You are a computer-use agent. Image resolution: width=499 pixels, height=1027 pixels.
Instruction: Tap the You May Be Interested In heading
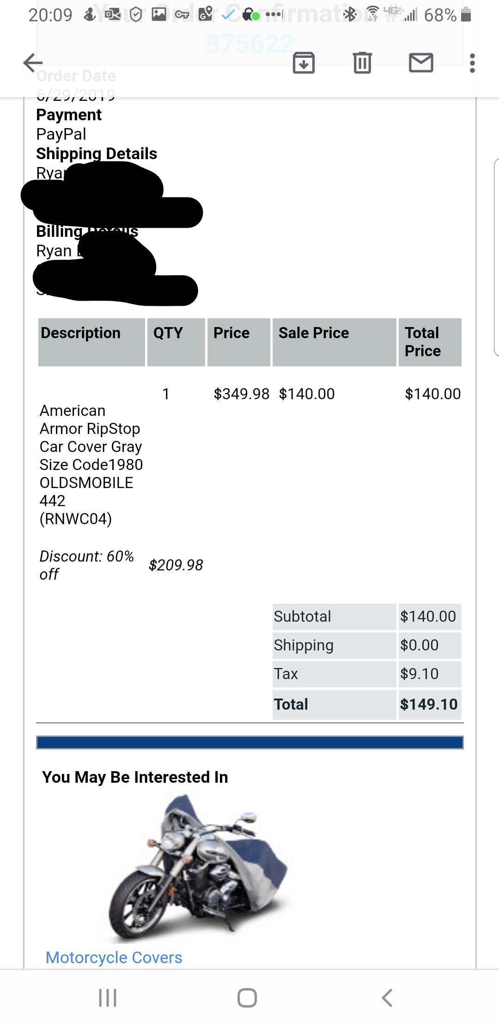(x=135, y=777)
